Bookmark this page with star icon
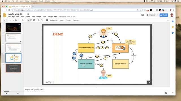The width and height of the screenshot is (181, 101). pos(141,10)
